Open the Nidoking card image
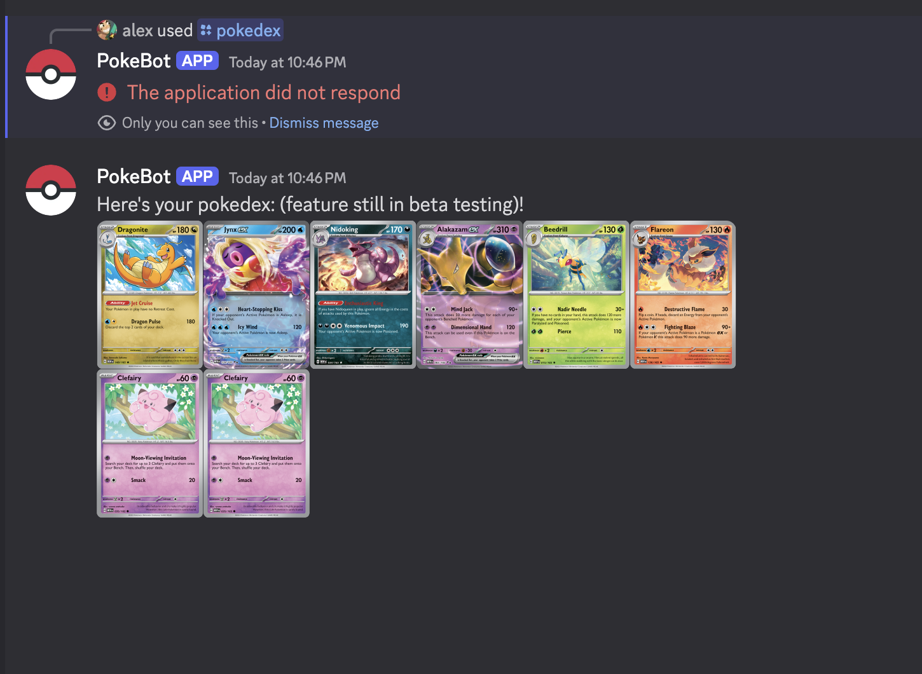This screenshot has height=674, width=922. [x=363, y=295]
